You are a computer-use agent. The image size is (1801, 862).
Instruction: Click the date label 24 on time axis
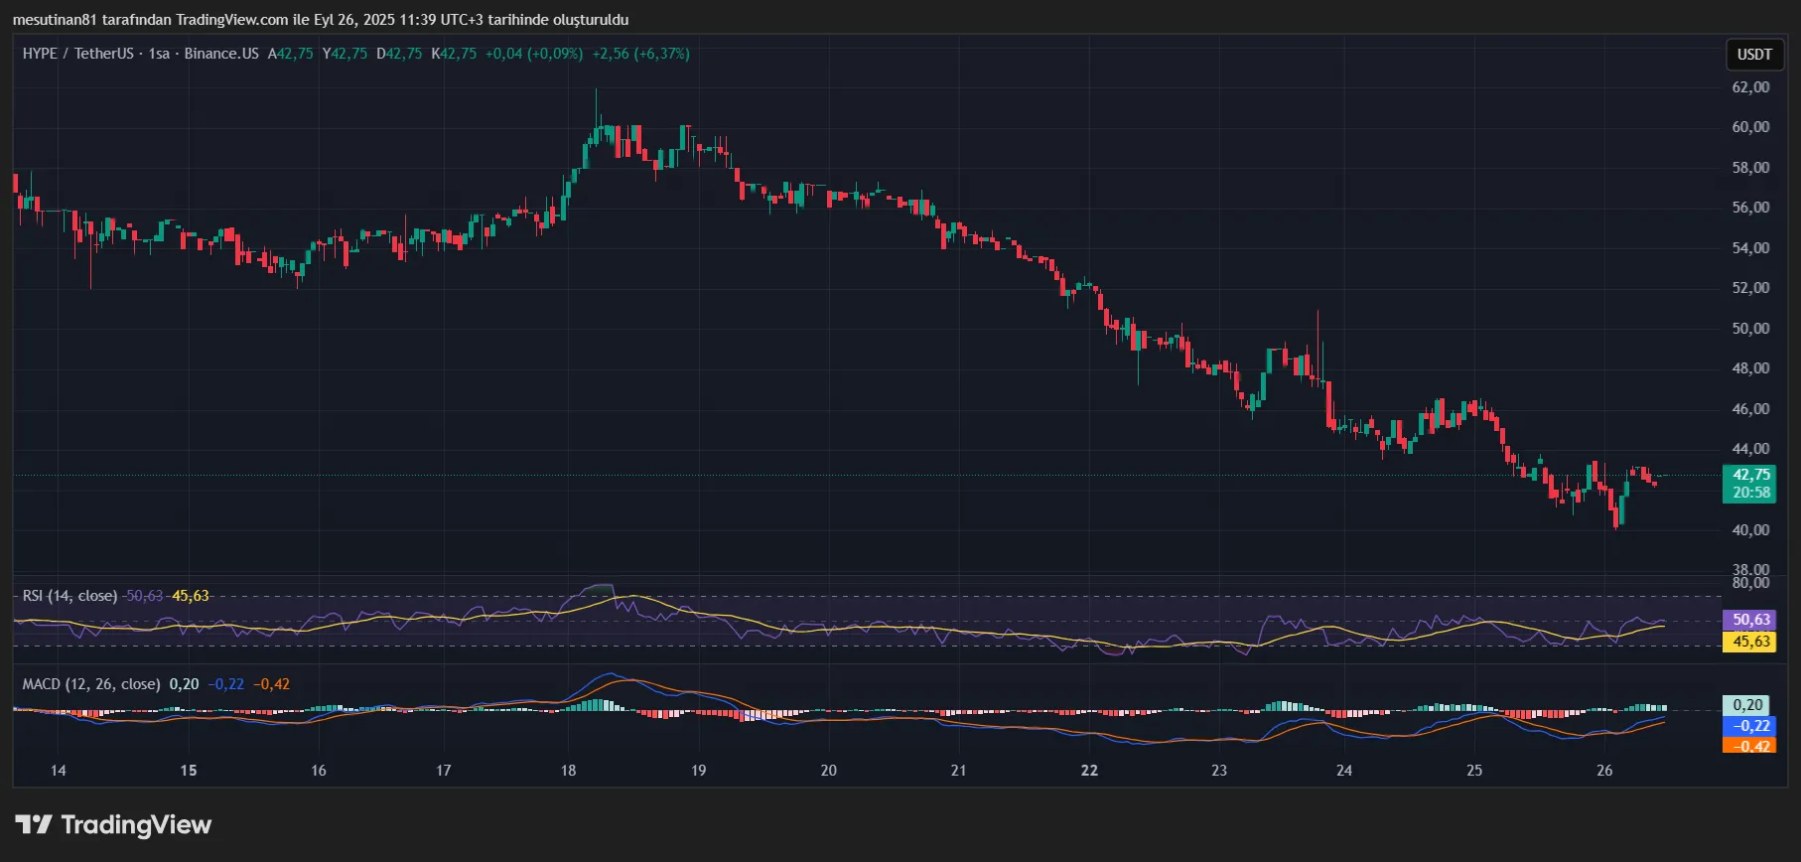click(x=1344, y=771)
